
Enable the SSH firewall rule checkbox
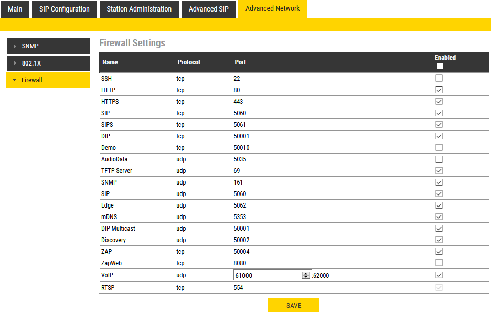(x=439, y=79)
